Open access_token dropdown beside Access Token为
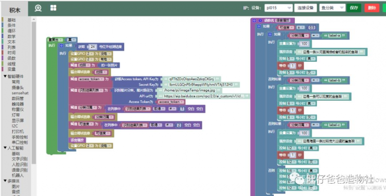The height and width of the screenshot is (196, 386). click(x=171, y=102)
